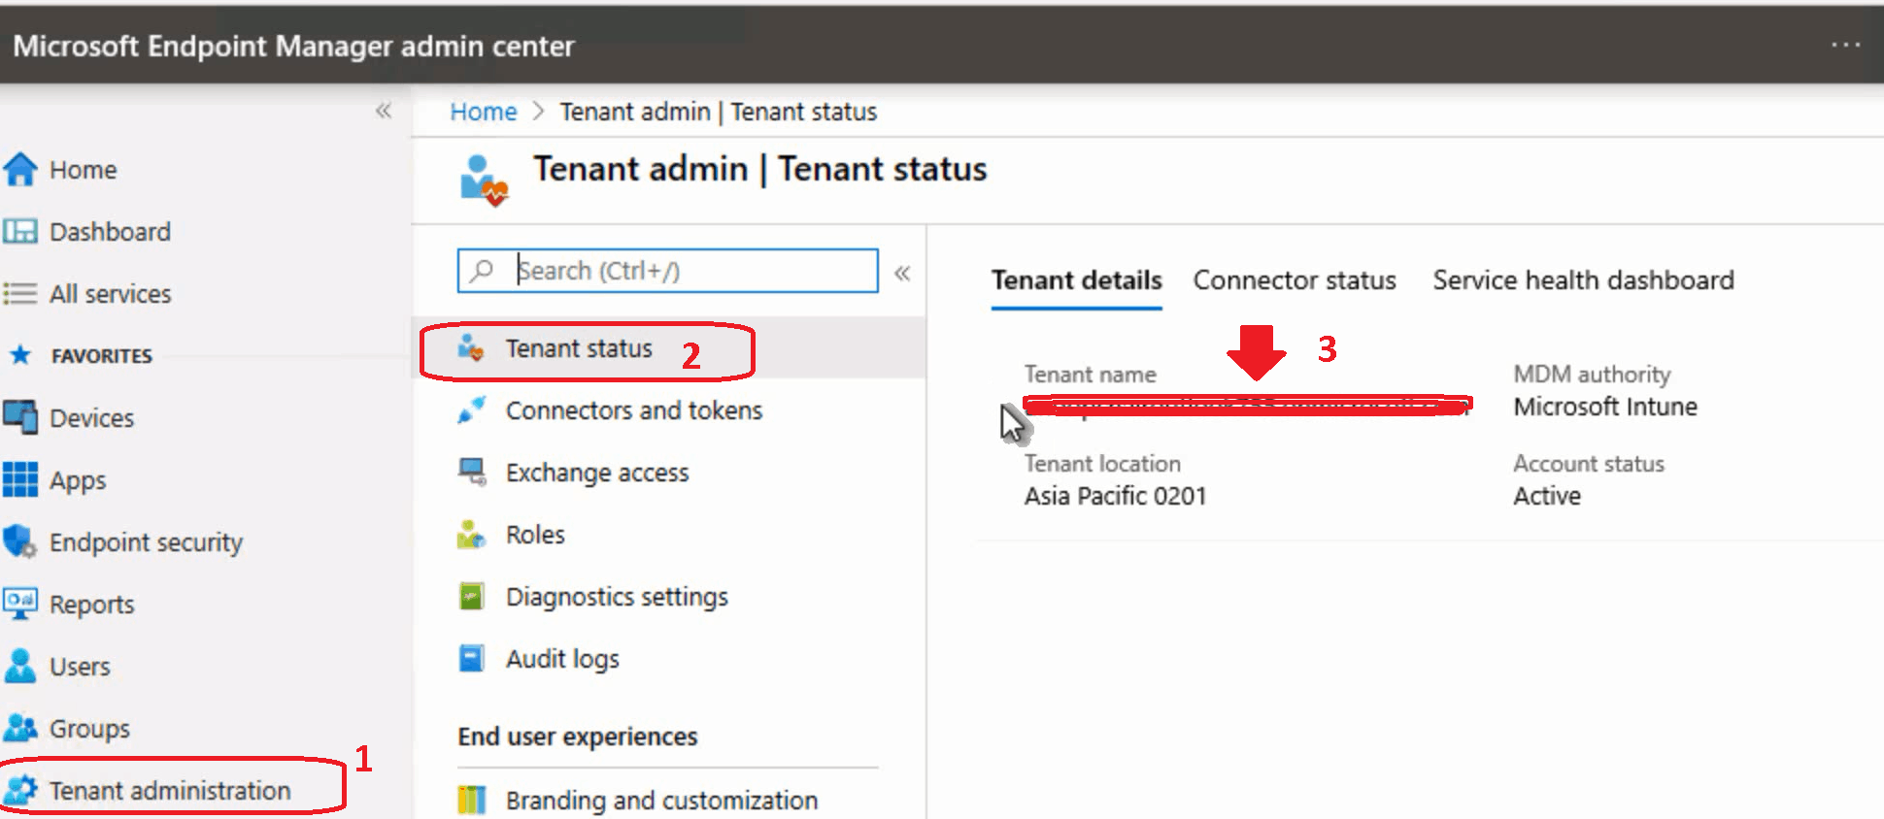Click the Tenant administration gear icon
Viewport: 1884px width, 819px height.
(20, 790)
